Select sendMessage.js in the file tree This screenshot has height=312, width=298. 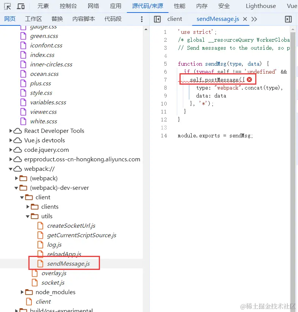(x=69, y=264)
